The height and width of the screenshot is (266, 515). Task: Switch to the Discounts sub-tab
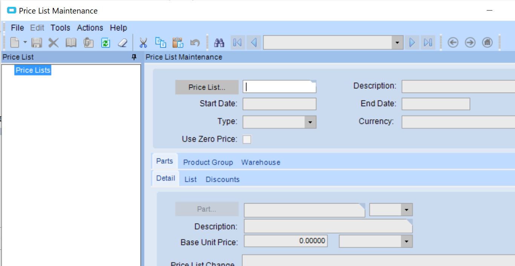click(222, 179)
